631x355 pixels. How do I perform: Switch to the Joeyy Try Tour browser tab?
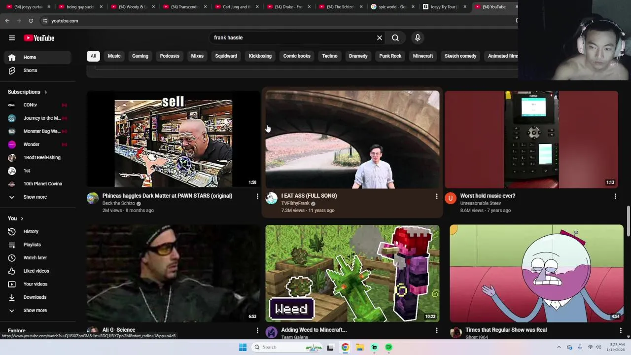pos(444,7)
